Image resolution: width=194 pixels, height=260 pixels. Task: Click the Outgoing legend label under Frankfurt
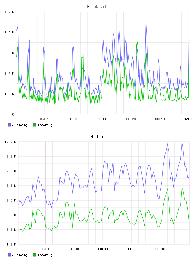click(x=20, y=125)
